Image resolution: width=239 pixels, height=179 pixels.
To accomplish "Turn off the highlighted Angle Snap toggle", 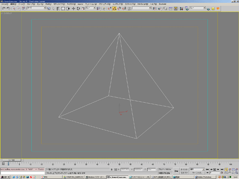I will tap(114, 9).
